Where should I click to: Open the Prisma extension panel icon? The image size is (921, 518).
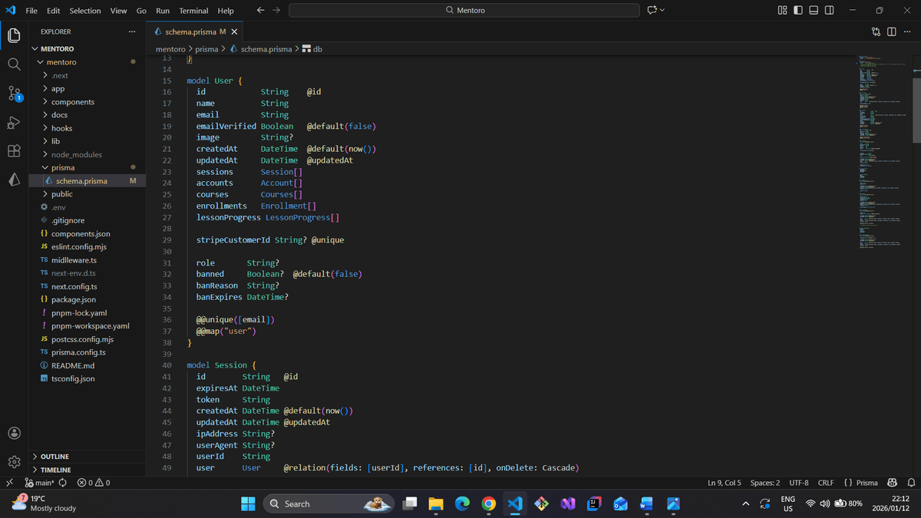14,180
